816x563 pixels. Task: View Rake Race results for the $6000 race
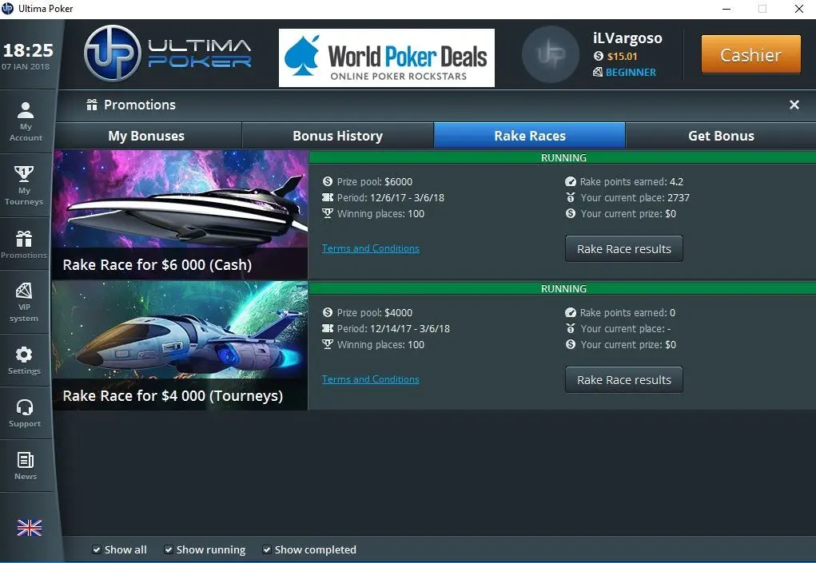click(x=623, y=248)
